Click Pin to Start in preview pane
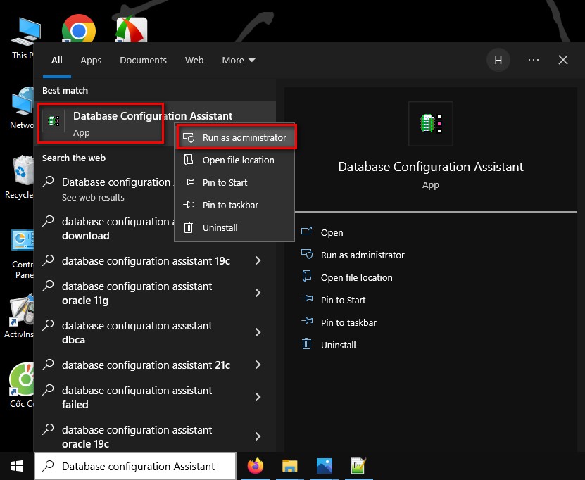 point(344,300)
